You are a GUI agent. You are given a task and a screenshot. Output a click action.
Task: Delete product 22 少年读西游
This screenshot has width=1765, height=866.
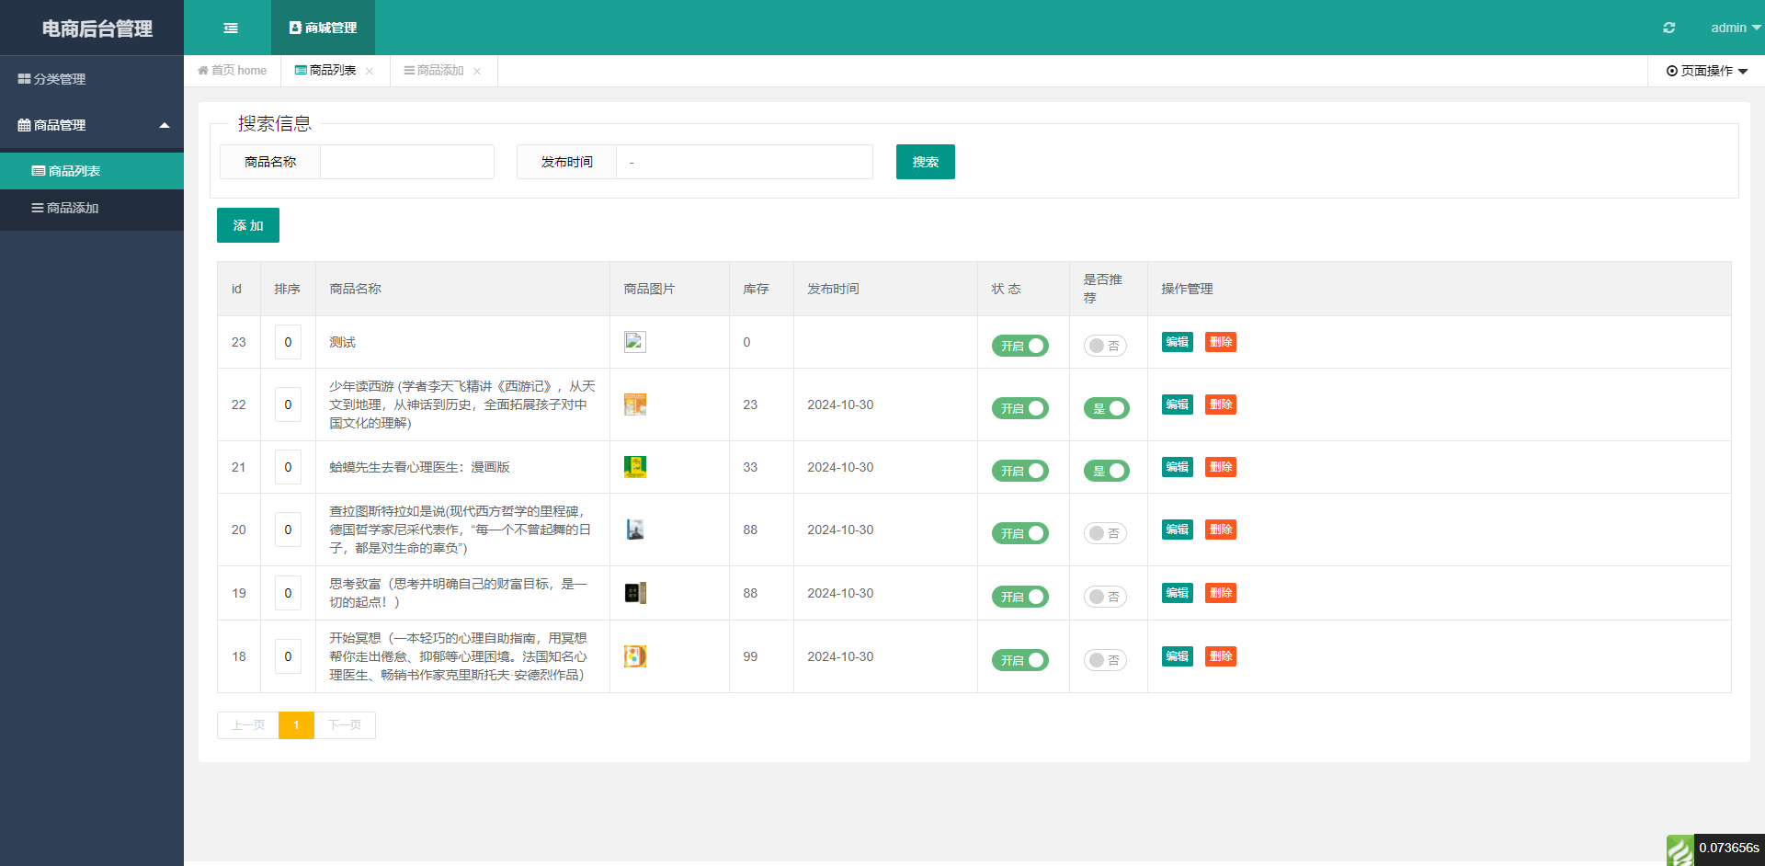(1221, 405)
